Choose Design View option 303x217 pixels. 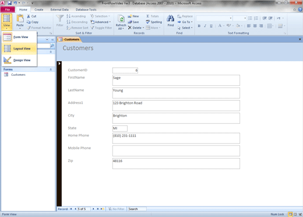tap(19, 60)
